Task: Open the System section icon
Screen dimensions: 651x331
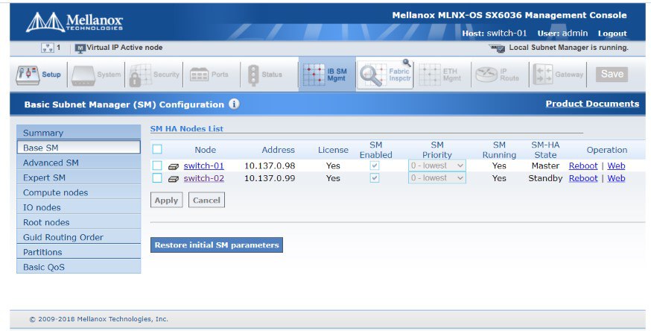Action: (x=83, y=75)
